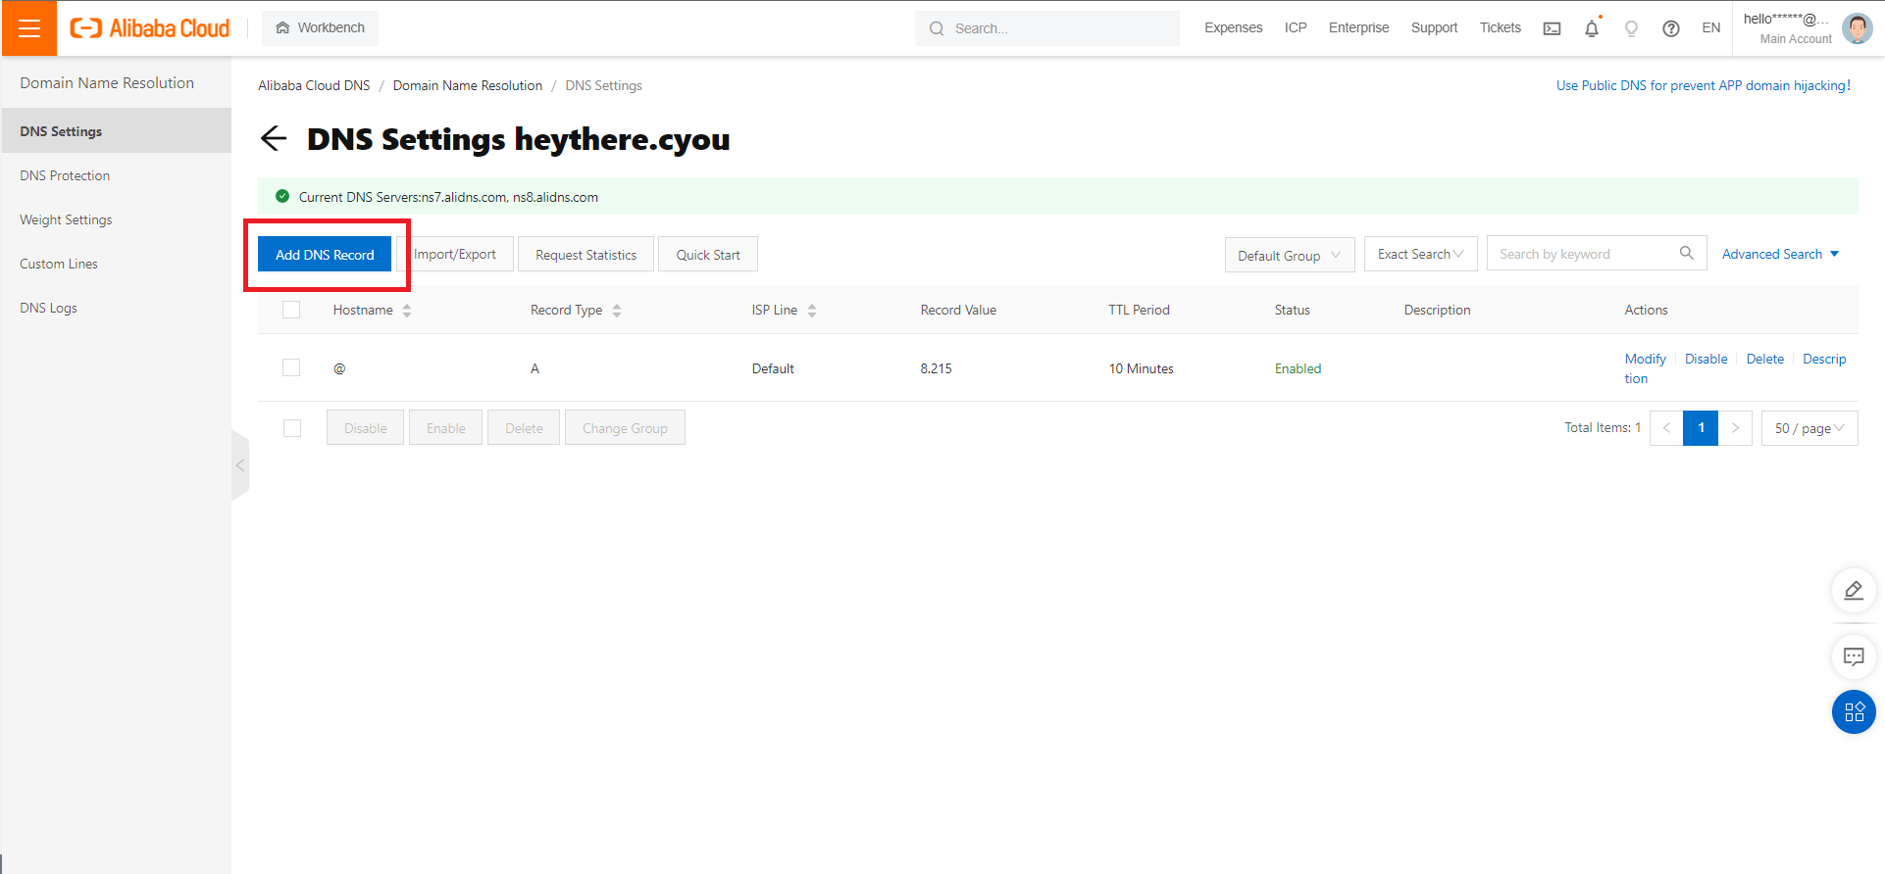Open the Cloud Shell terminal icon
This screenshot has width=1885, height=874.
point(1552,28)
